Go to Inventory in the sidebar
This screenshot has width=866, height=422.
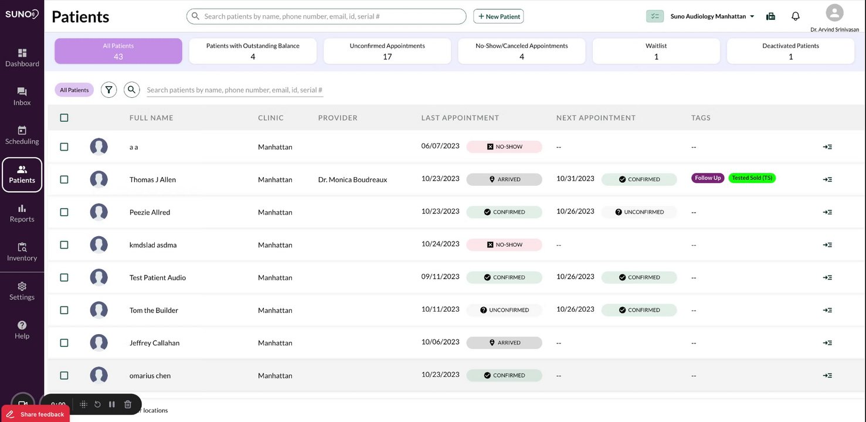pyautogui.click(x=22, y=251)
